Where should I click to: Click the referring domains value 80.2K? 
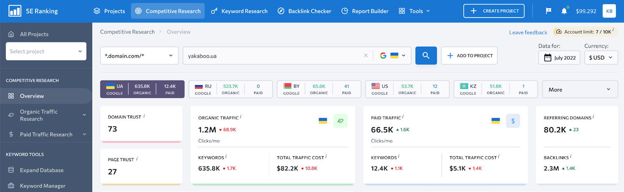click(555, 130)
